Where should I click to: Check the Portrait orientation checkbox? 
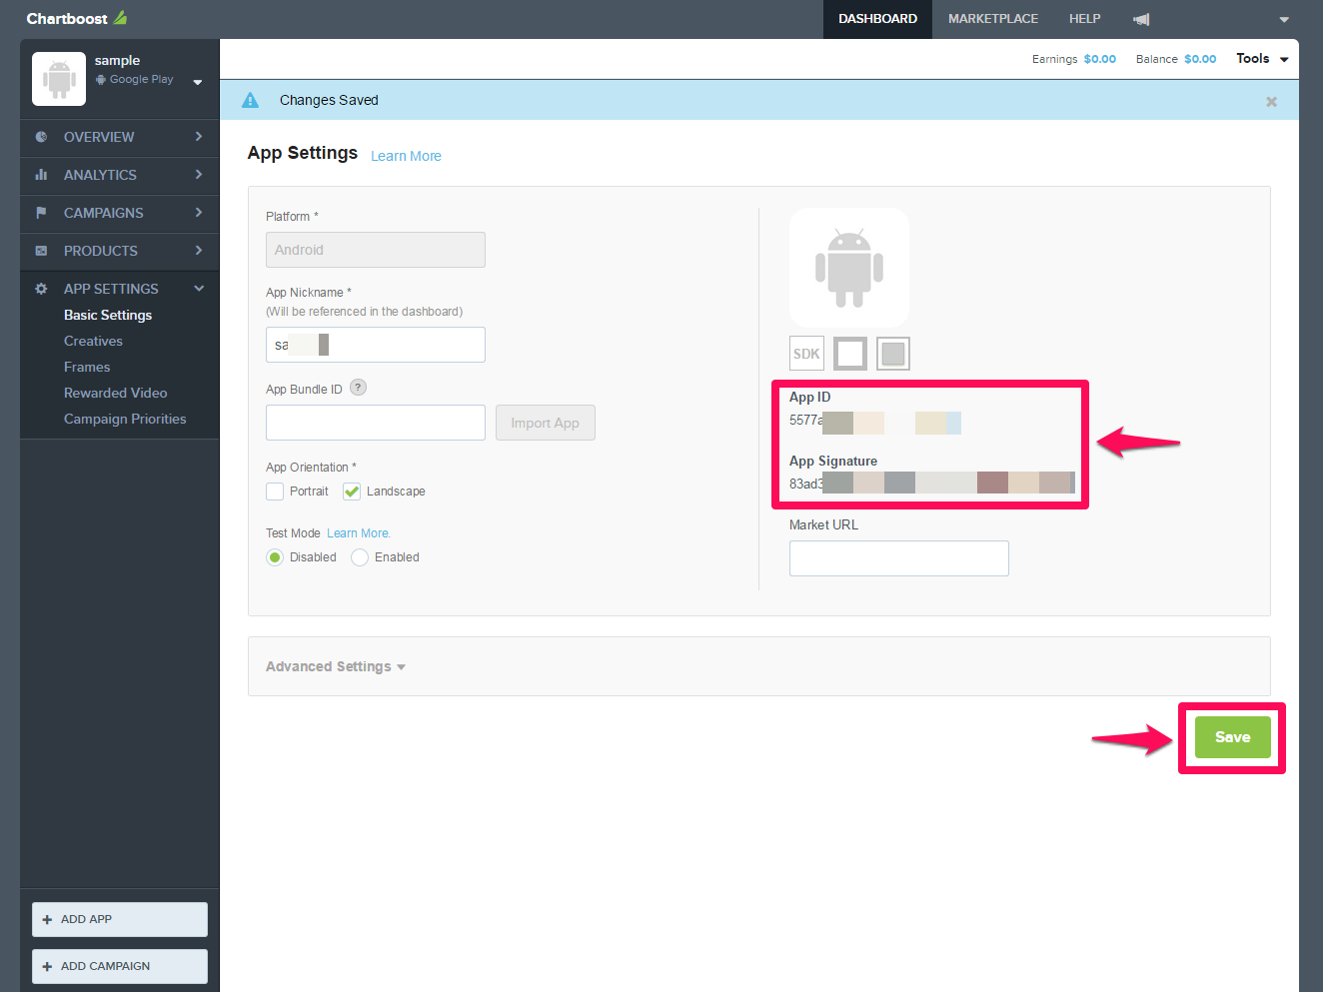pos(275,491)
